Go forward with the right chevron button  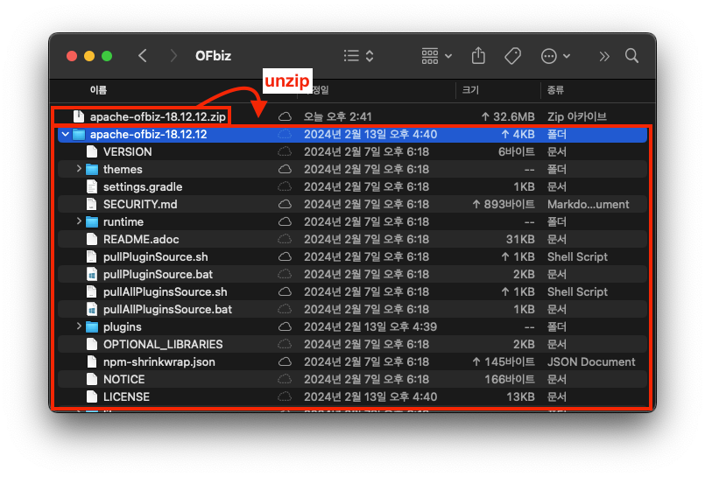(x=173, y=56)
